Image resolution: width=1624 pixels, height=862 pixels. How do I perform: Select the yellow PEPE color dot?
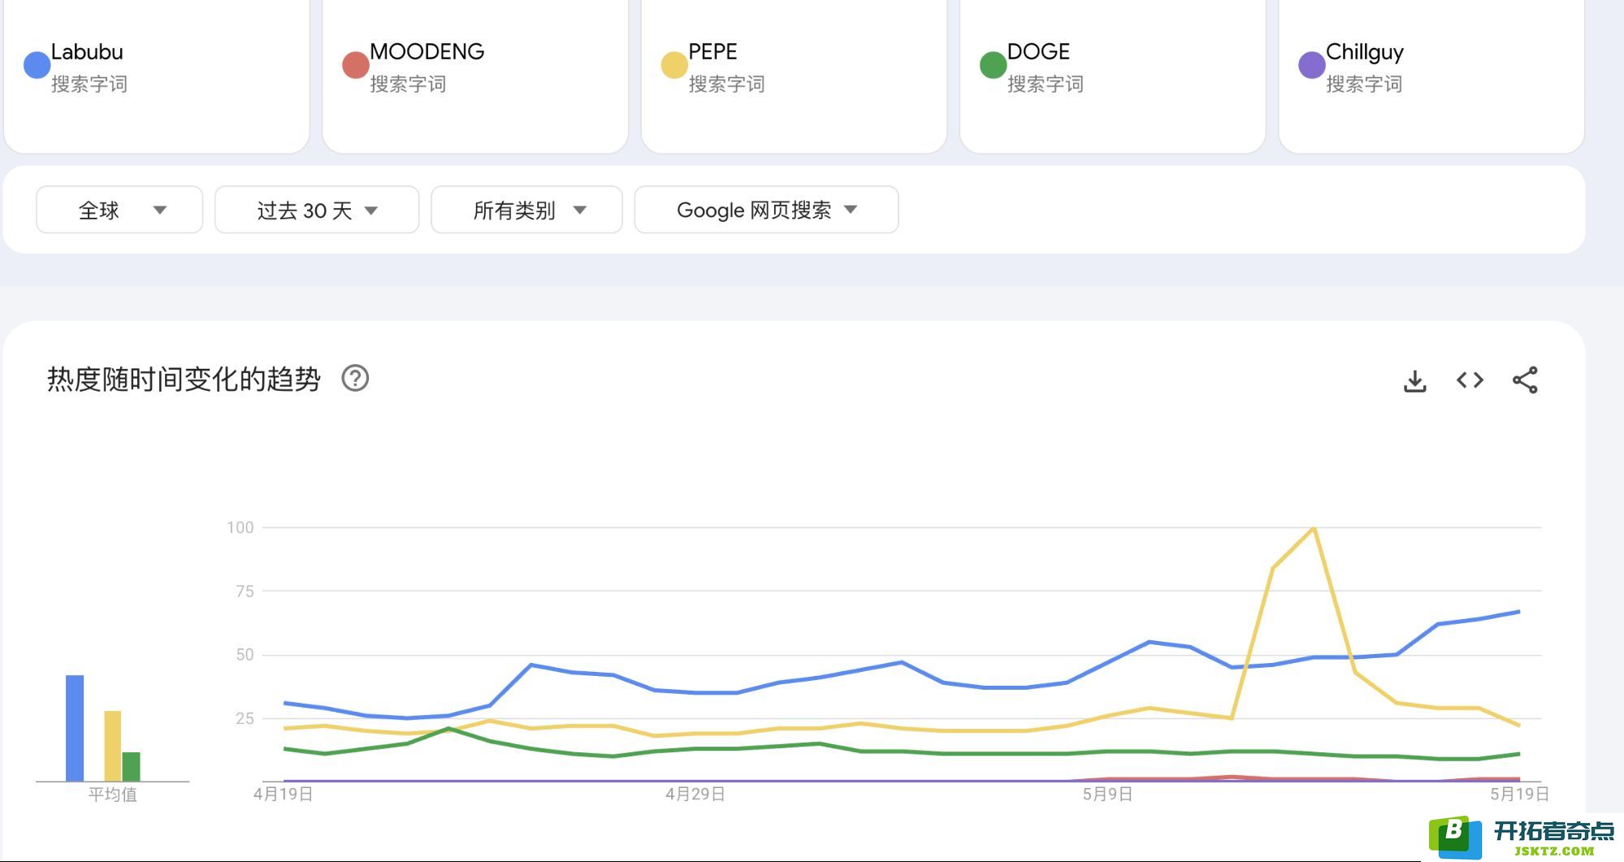point(674,65)
